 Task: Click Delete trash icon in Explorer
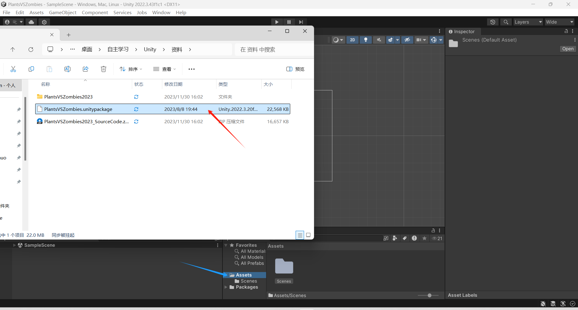104,69
